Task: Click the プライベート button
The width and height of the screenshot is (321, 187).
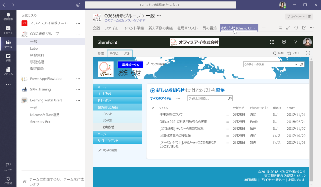Action: 299,16
